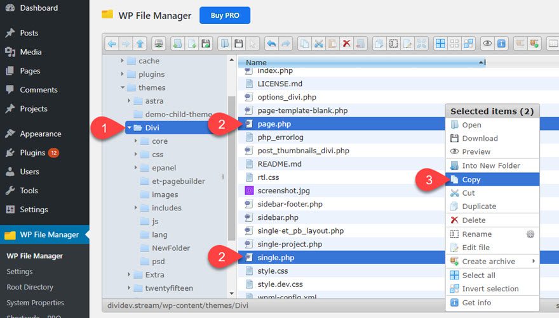Click the open toolbar icon
This screenshot has height=318, width=559.
[x=225, y=44]
